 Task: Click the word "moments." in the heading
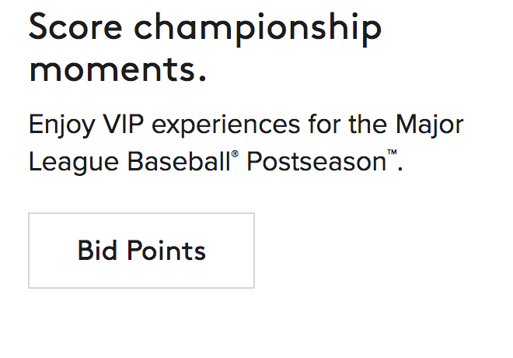coord(118,68)
